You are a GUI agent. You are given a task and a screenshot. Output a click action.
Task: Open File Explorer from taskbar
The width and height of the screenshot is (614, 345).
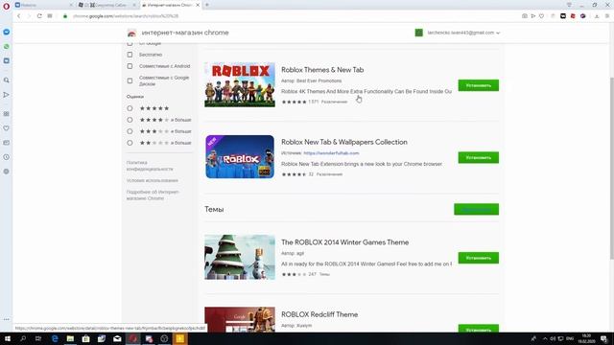pos(70,338)
